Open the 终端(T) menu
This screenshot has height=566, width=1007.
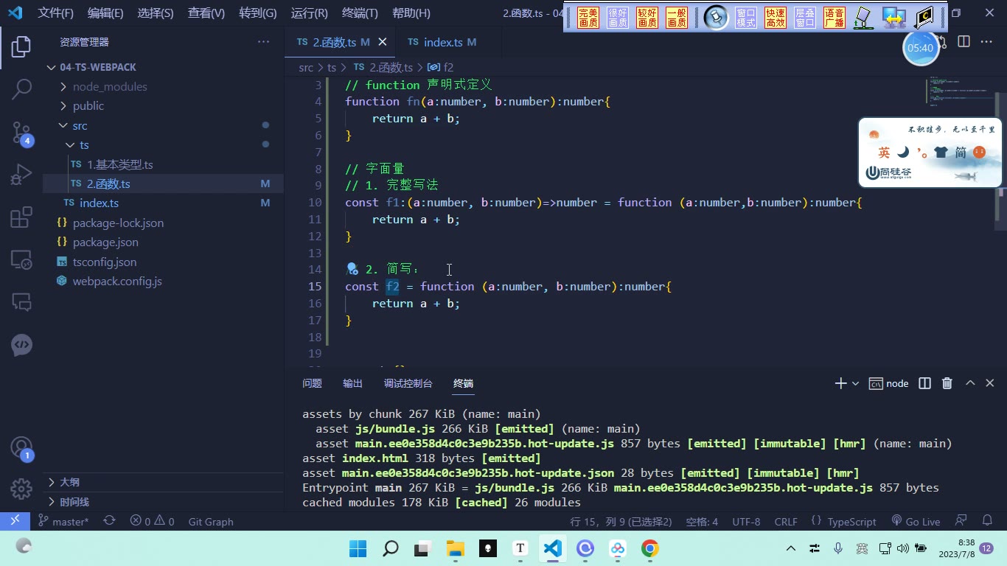pos(360,13)
